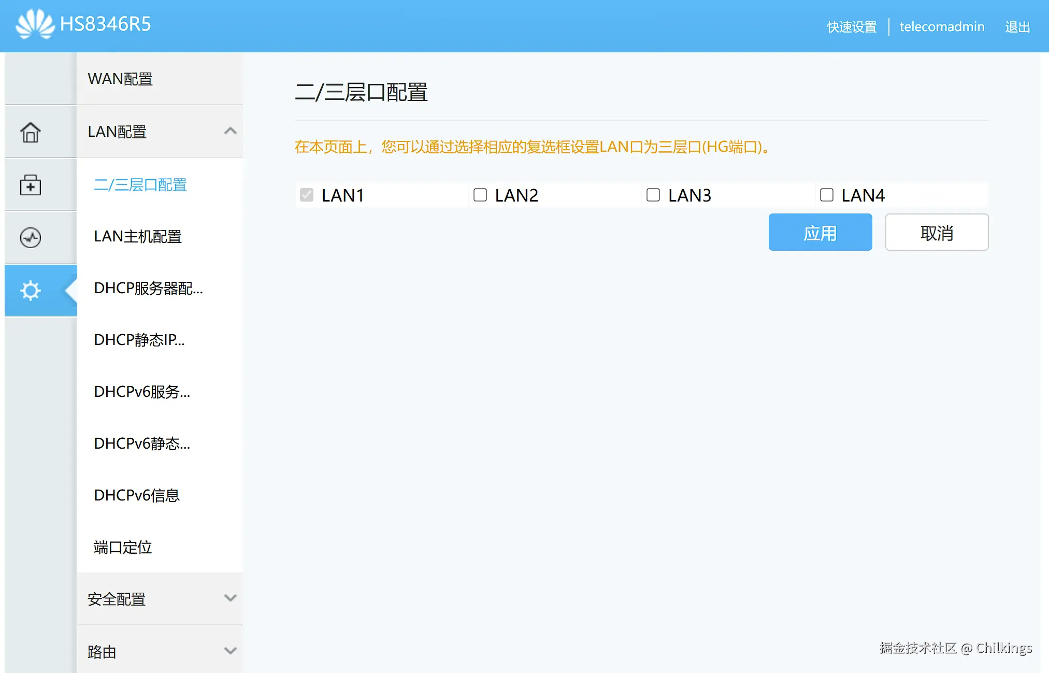Image resolution: width=1049 pixels, height=673 pixels.
Task: Check the LAN3 port checkbox
Action: pos(653,195)
